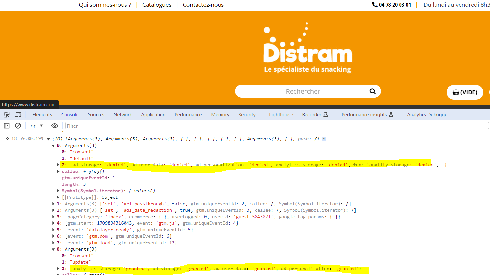Click the info icon beside the array summary
This screenshot has height=275, width=490.
point(324,139)
